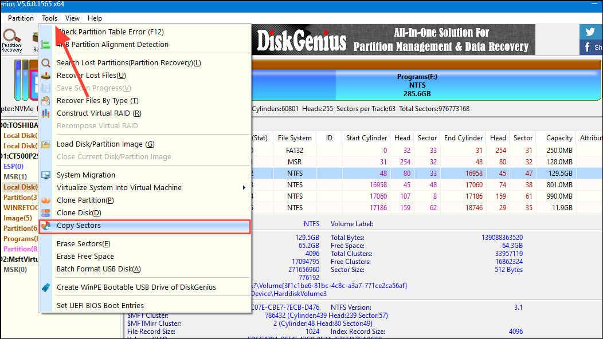Click the Partition Recovery toolbar icon
Image resolution: width=603 pixels, height=339 pixels.
(11, 40)
